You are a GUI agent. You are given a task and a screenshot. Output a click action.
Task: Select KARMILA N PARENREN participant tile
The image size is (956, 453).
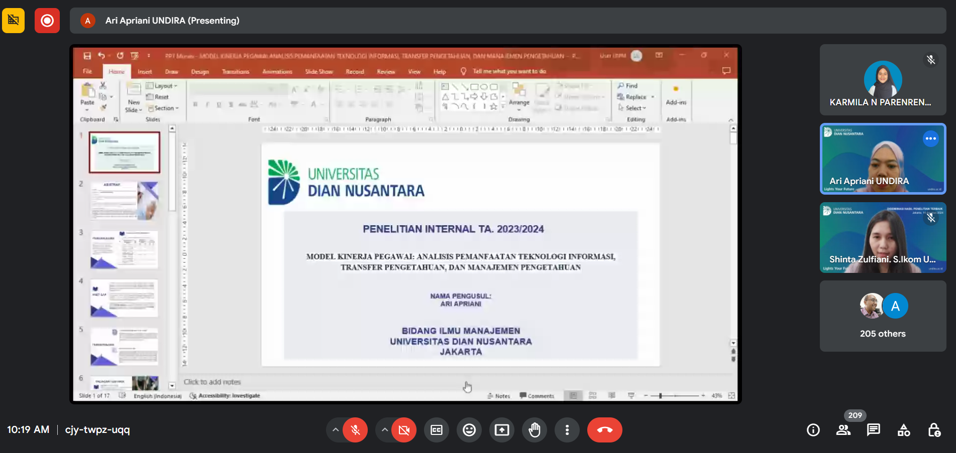click(x=883, y=80)
